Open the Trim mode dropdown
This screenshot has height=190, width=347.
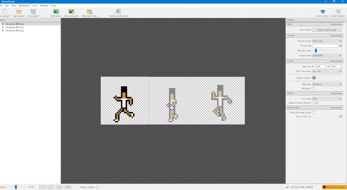327,99
